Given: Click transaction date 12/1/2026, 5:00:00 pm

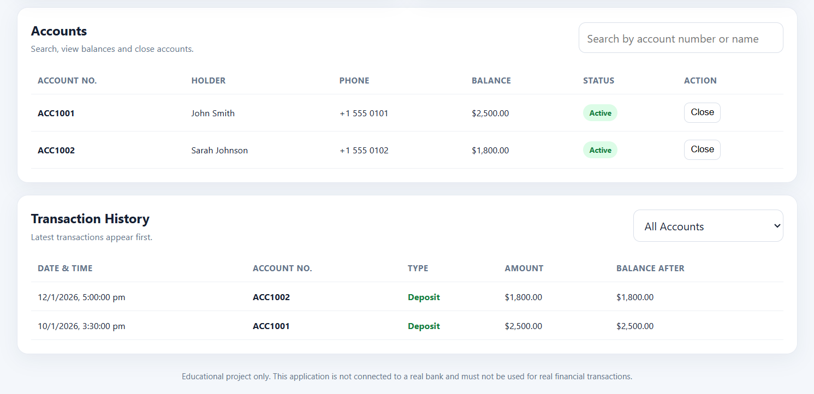Looking at the screenshot, I should 81,297.
